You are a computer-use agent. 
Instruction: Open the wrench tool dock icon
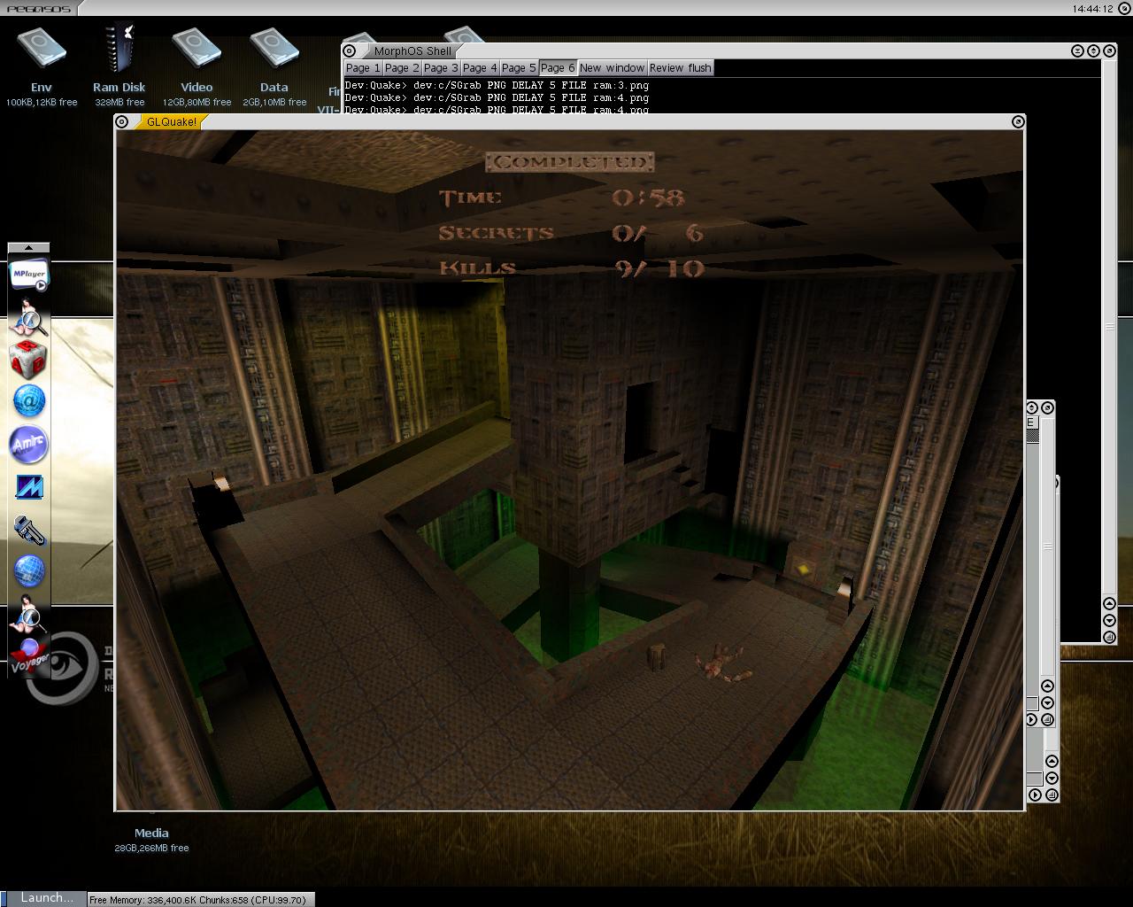pos(28,530)
